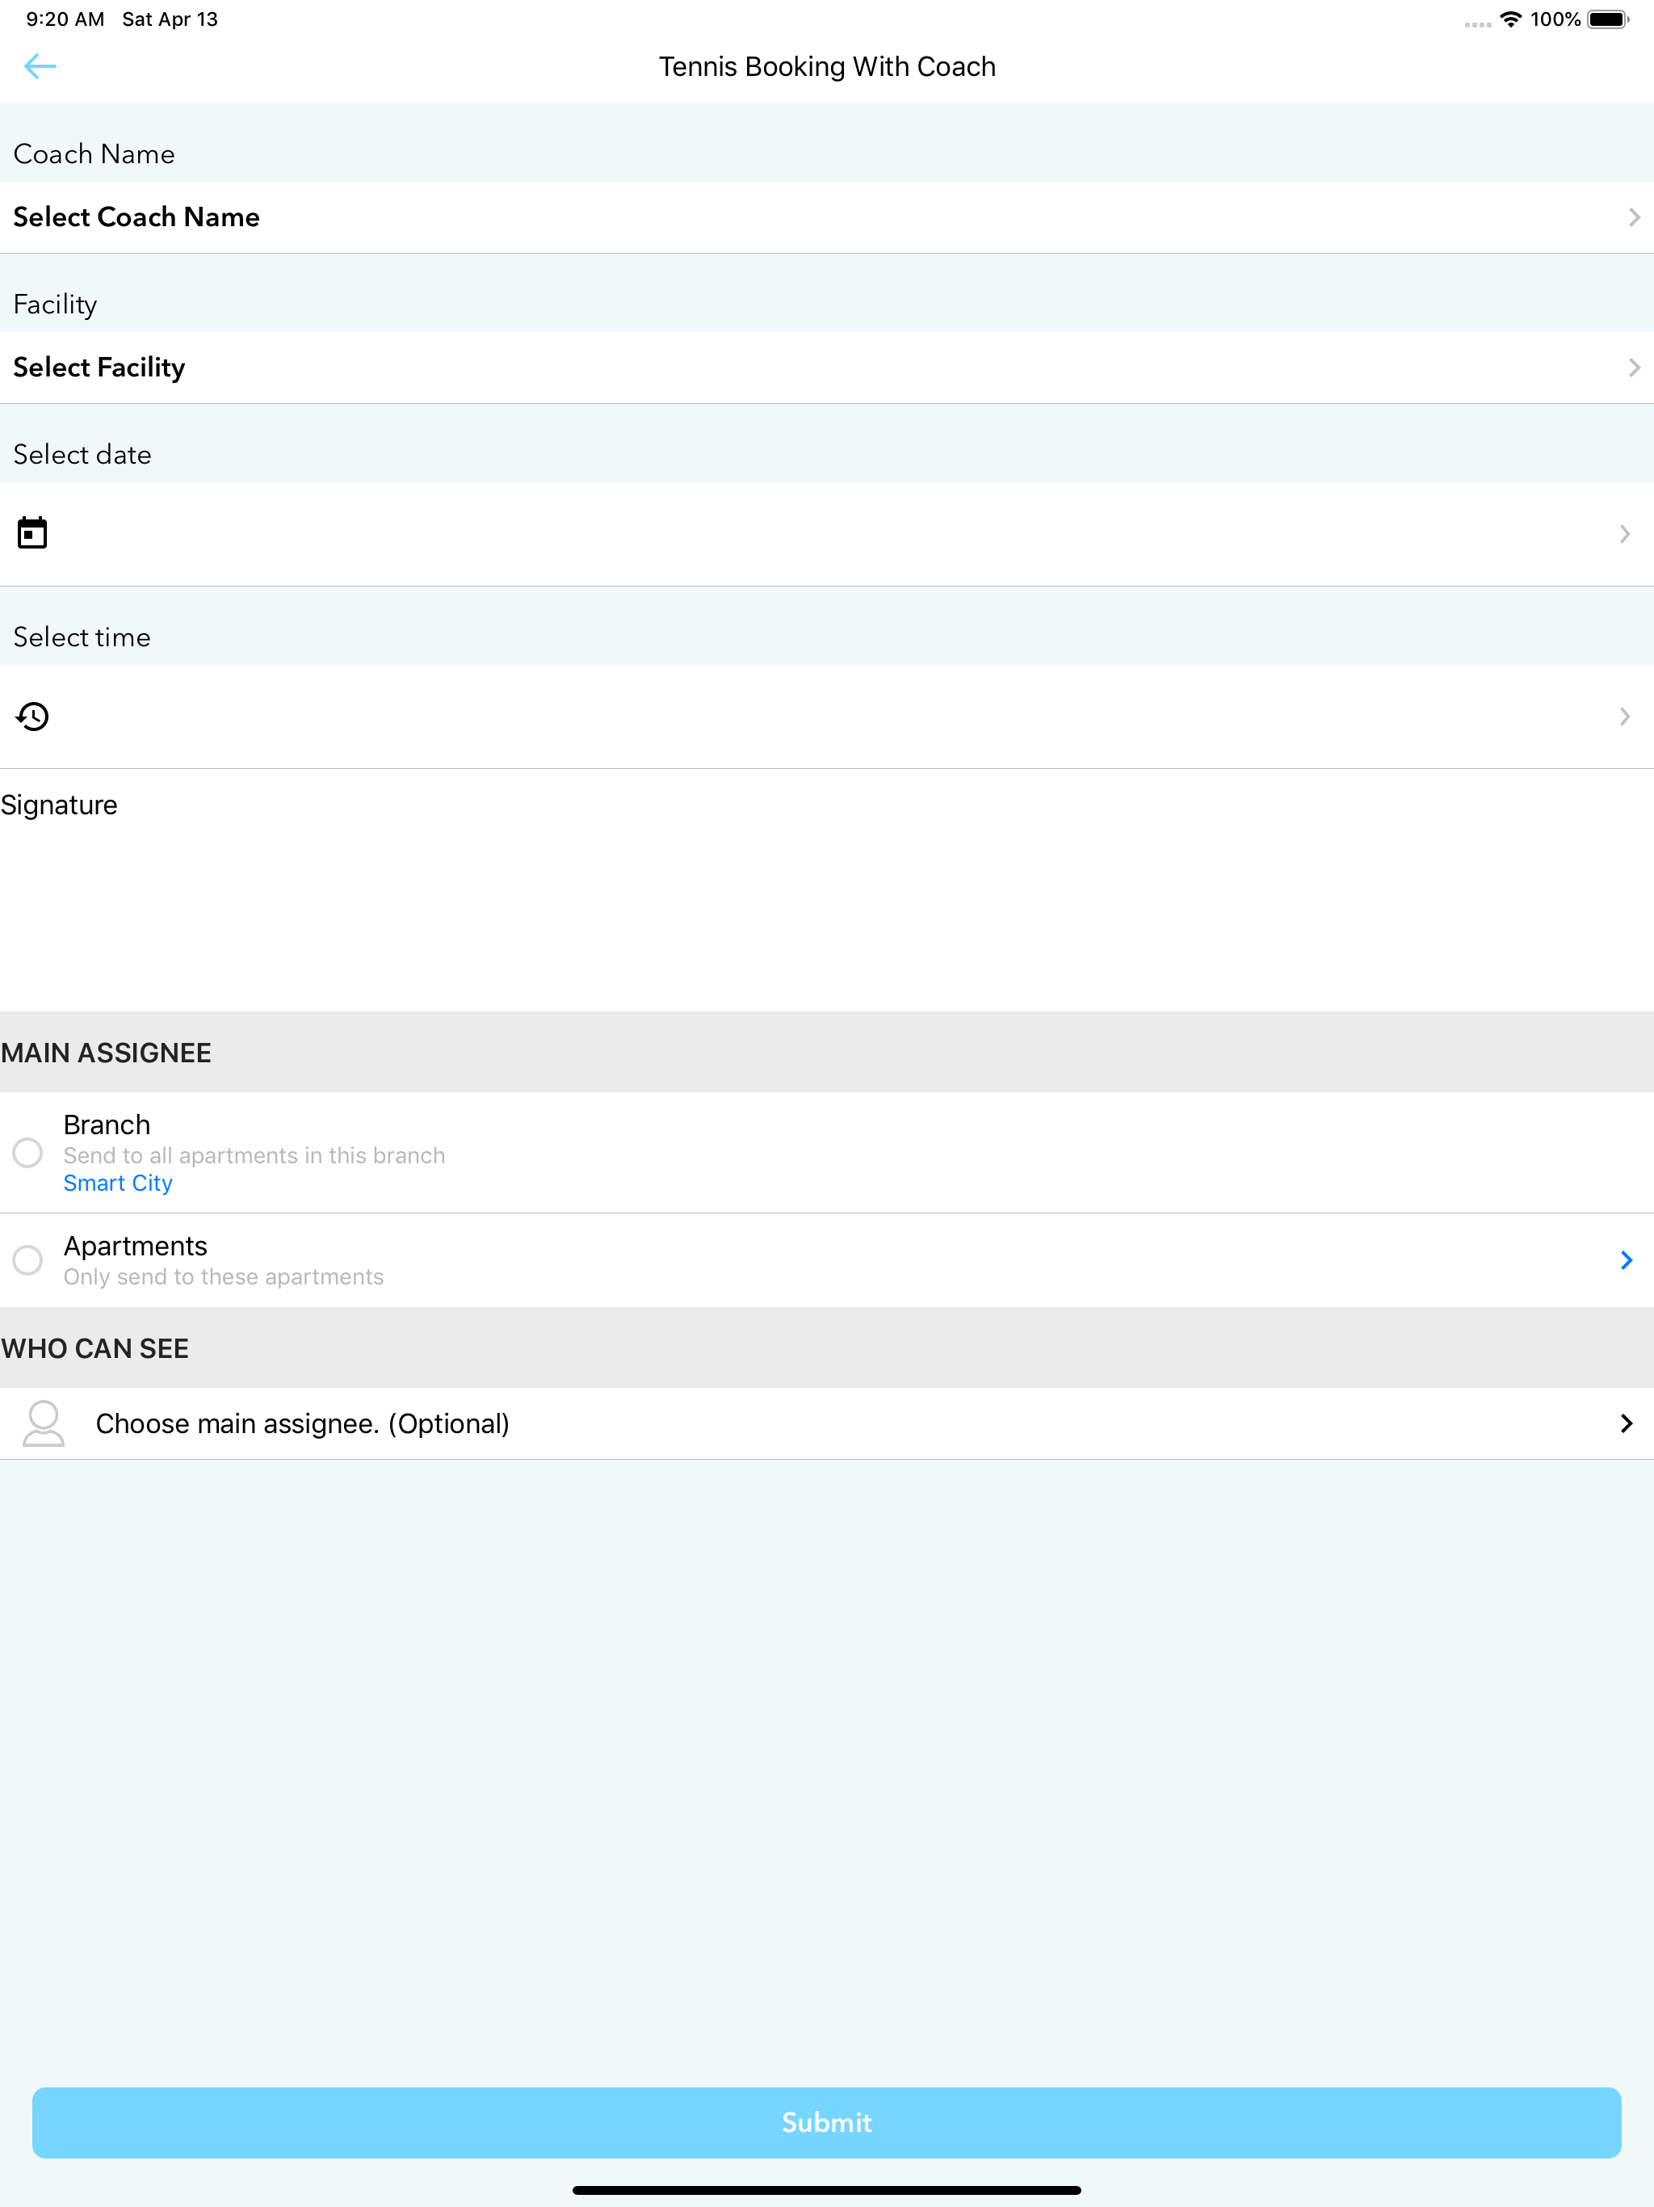Open the Choose main assignee chevron

click(x=1626, y=1423)
